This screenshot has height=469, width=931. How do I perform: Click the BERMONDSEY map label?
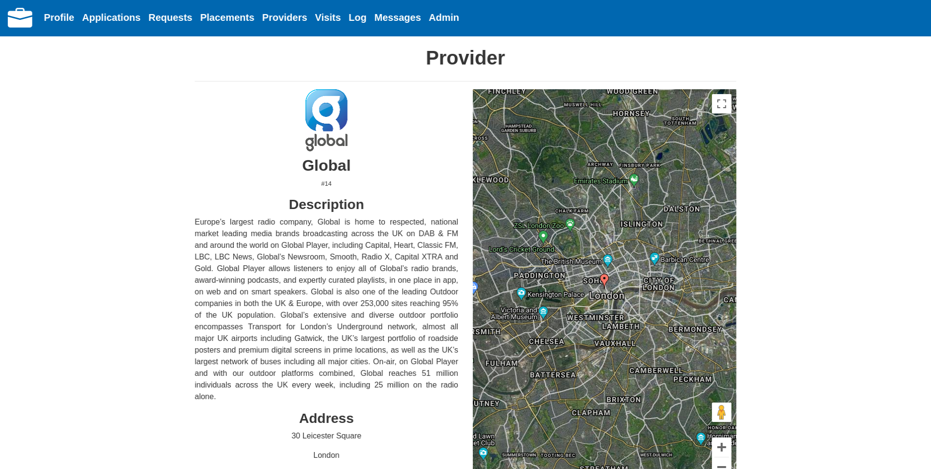coord(695,329)
